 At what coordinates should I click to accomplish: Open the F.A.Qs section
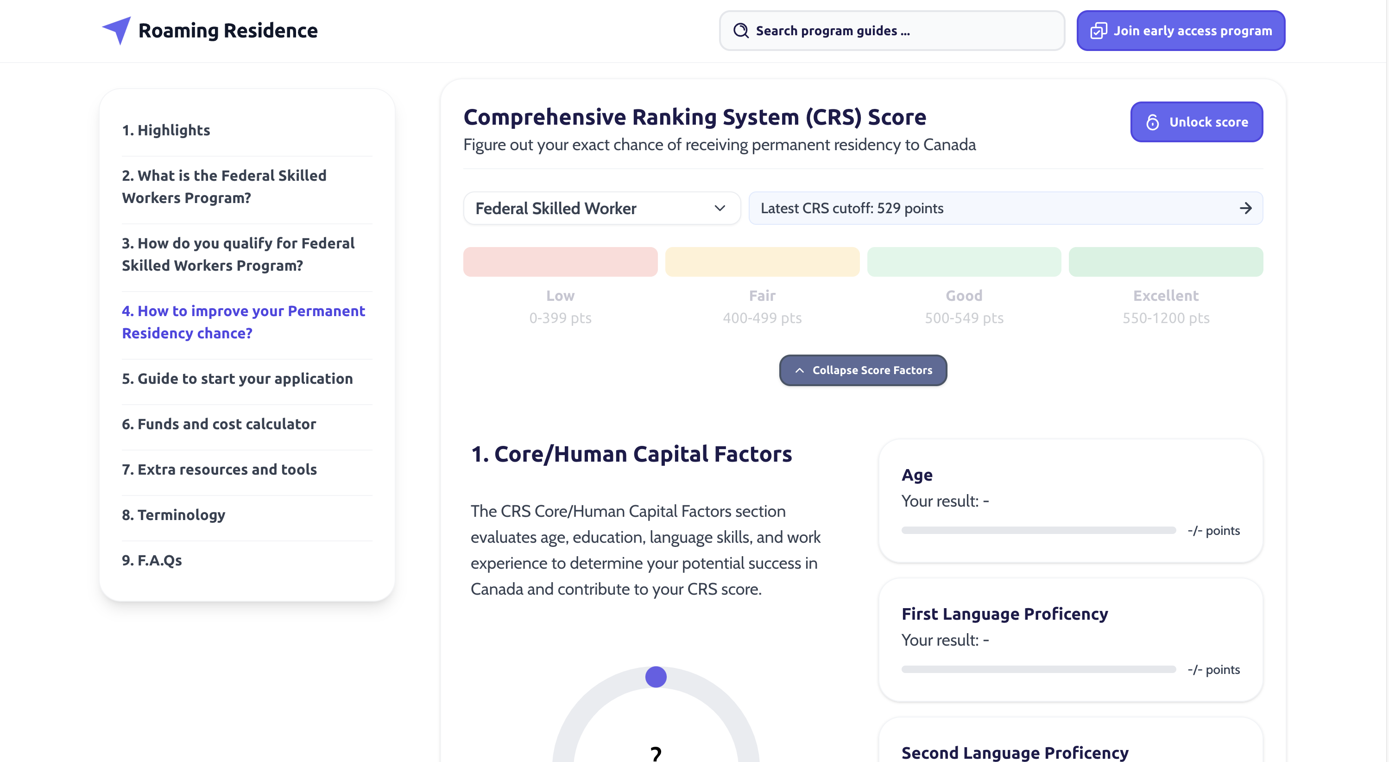[x=152, y=560]
